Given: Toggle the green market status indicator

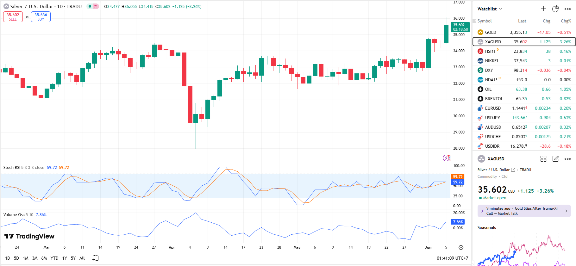Looking at the screenshot, I should [90, 6].
